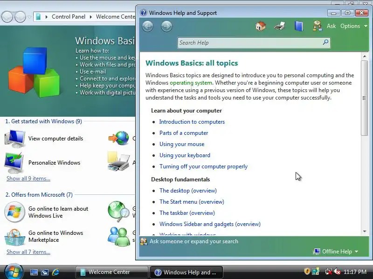Print the help topic with printer icon
This screenshot has height=279, width=373.
279,26
